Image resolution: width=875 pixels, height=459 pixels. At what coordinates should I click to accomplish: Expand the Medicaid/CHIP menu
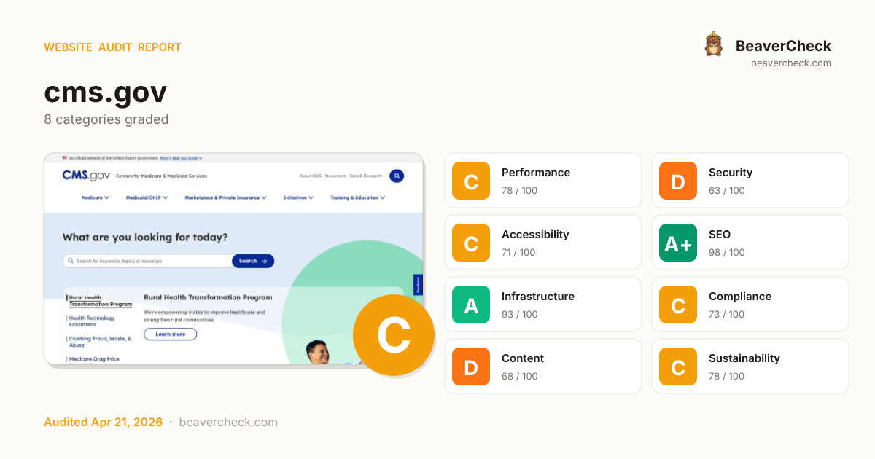(147, 197)
